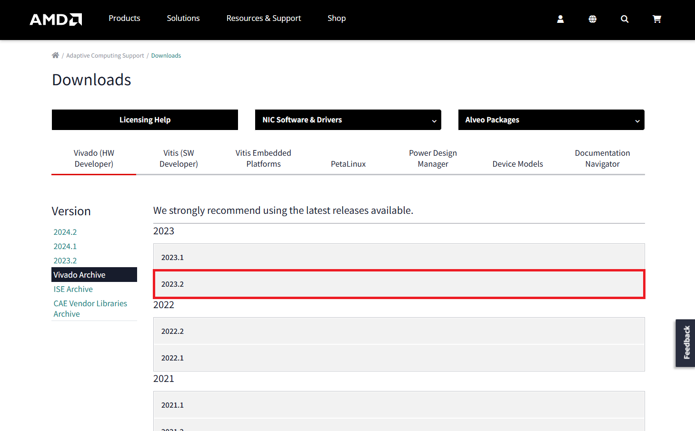The image size is (695, 431).
Task: Expand the 2023.1 archive row
Action: pos(398,257)
